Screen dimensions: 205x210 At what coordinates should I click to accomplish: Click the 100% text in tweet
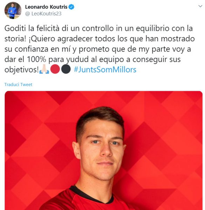pyautogui.click(x=36, y=59)
